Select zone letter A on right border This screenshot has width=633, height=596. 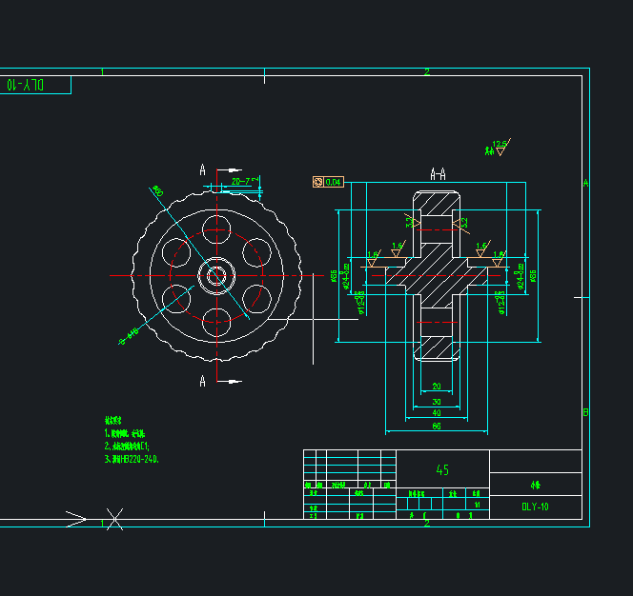click(585, 184)
